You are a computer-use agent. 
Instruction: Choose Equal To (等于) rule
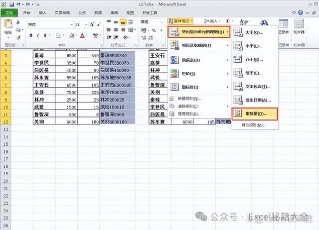255,73
